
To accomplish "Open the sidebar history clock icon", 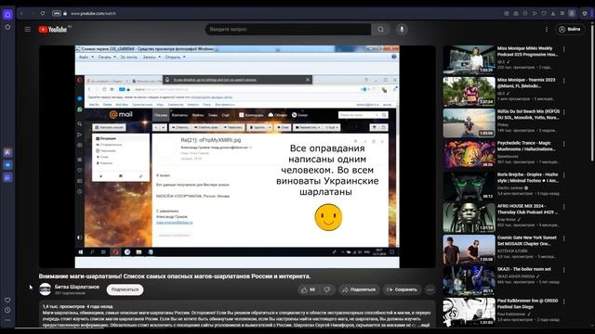I will tap(7, 310).
